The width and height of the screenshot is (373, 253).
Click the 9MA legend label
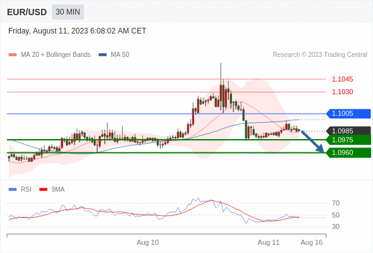pos(58,190)
